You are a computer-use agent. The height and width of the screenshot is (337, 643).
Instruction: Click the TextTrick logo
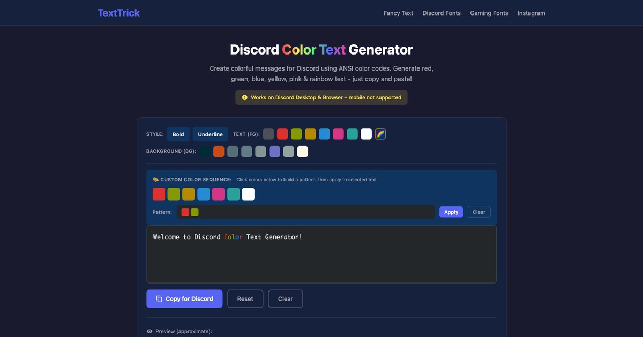[x=118, y=13]
